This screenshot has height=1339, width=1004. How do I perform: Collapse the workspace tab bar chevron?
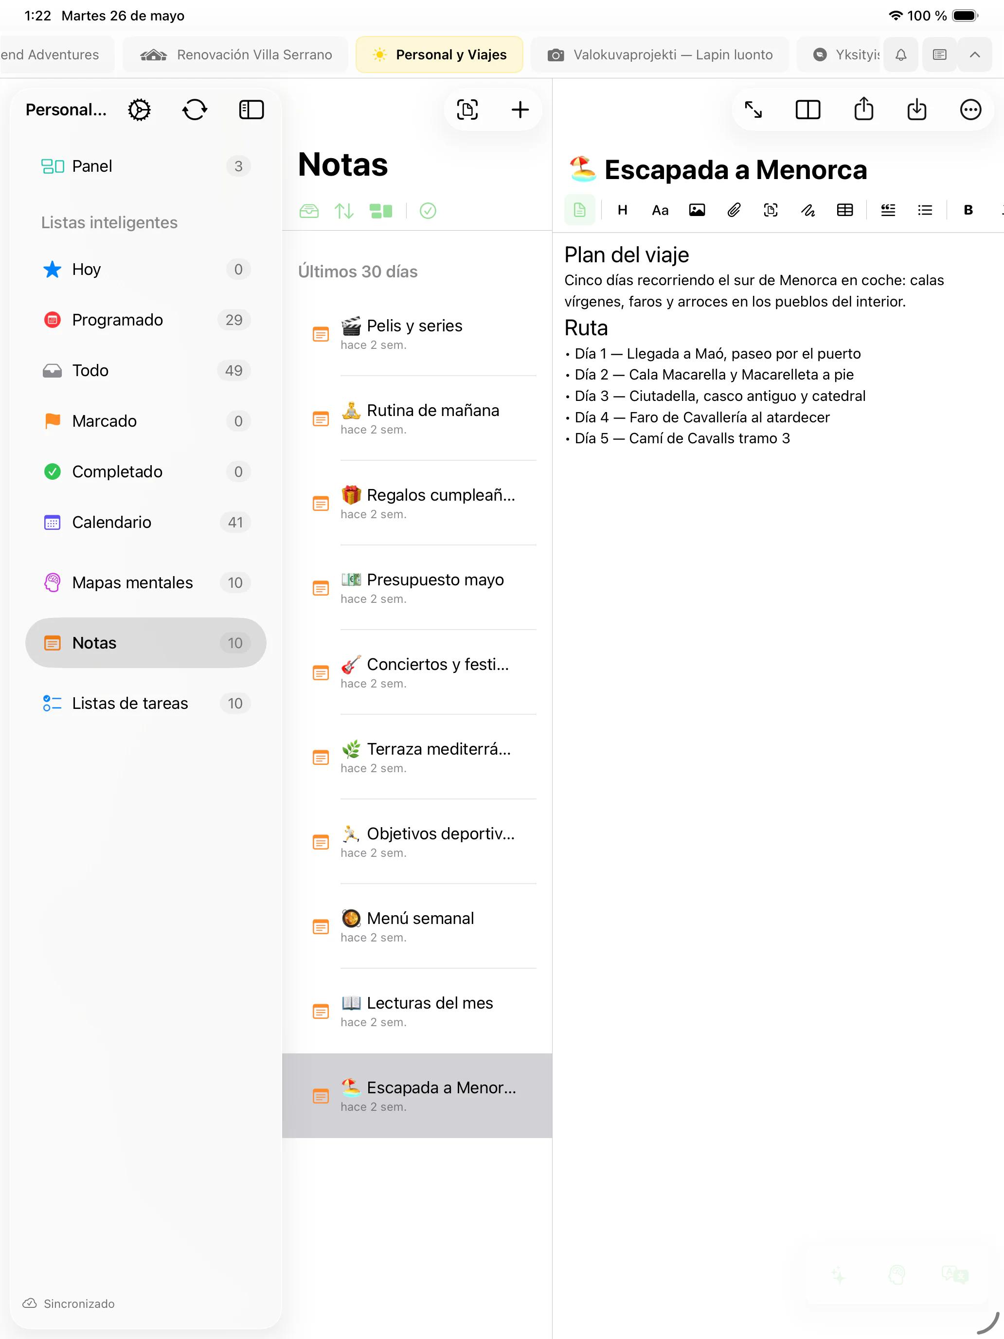tap(974, 54)
